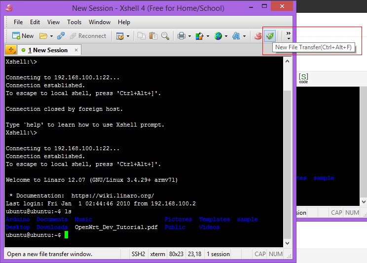Click the Encoding globe icon

pyautogui.click(x=218, y=36)
